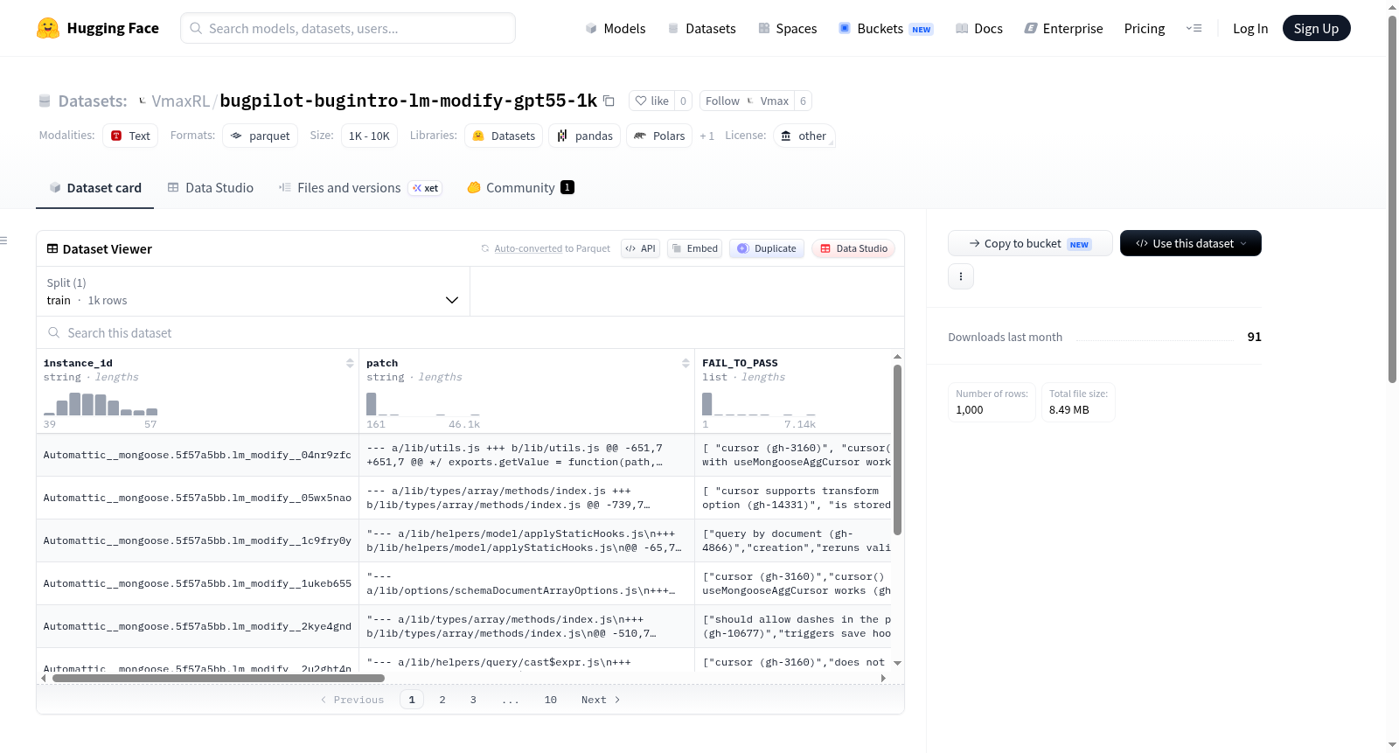The image size is (1399, 753).
Task: Click the three-dot more options button
Action: click(961, 276)
